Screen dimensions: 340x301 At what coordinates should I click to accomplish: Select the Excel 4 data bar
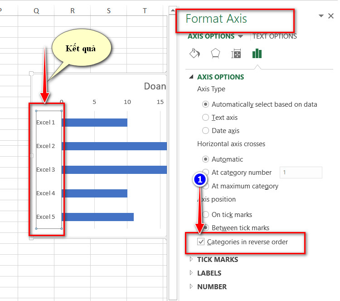pyautogui.click(x=96, y=193)
